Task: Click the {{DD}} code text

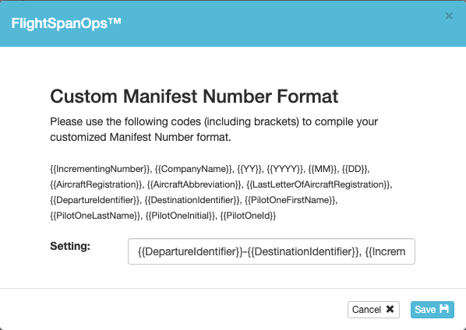Action: click(x=355, y=169)
